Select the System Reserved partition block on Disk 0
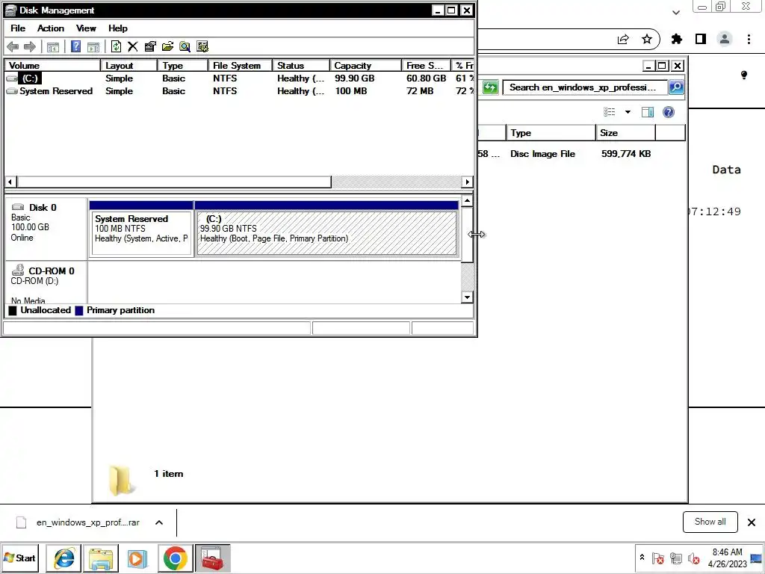This screenshot has height=574, width=765. click(141, 229)
